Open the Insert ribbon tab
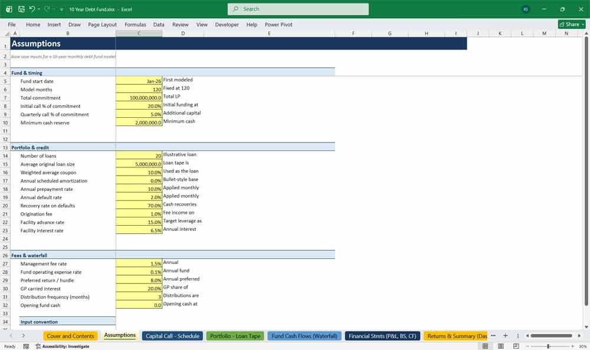 pyautogui.click(x=54, y=24)
